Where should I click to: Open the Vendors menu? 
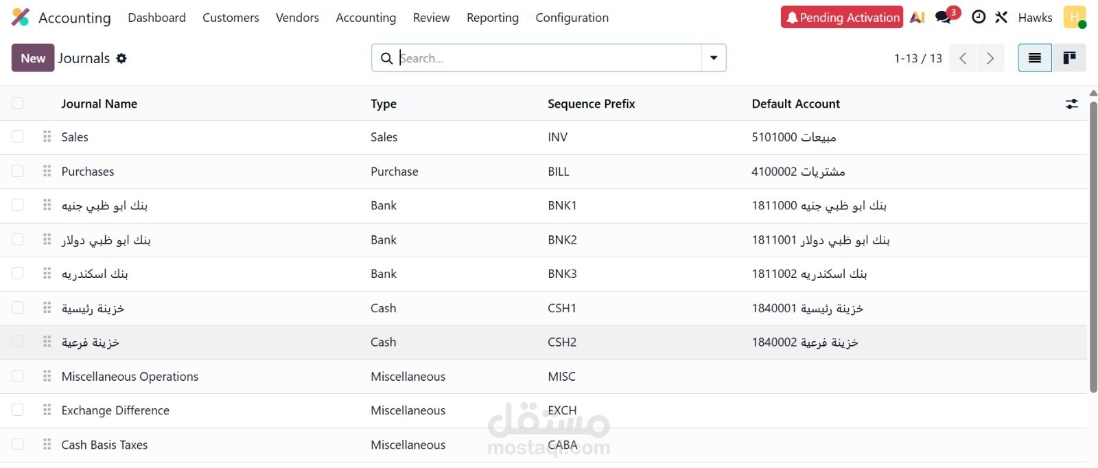(297, 18)
